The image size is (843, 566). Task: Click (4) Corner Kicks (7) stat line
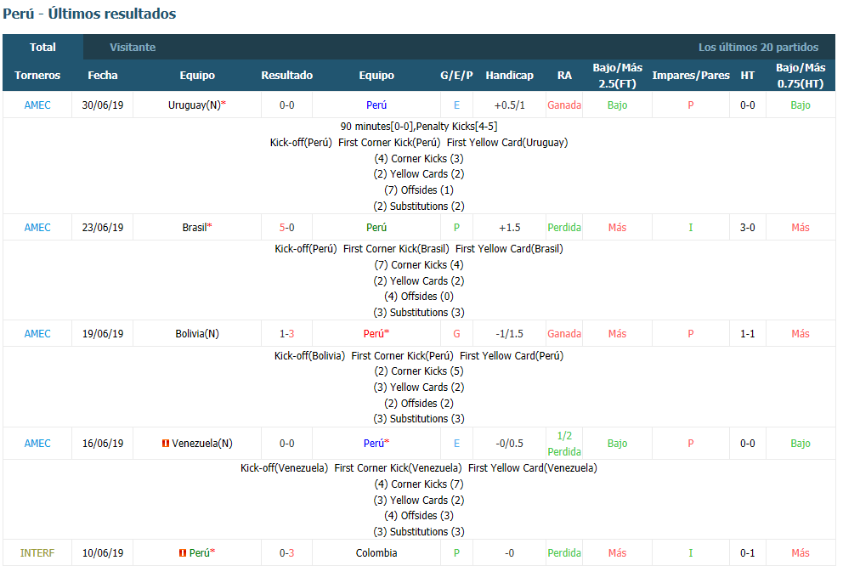click(419, 484)
